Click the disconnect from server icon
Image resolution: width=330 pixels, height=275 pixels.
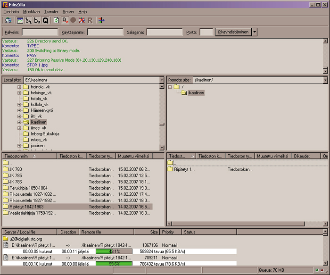click(82, 20)
